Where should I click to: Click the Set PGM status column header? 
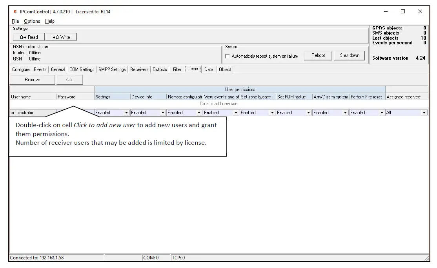pyautogui.click(x=294, y=97)
